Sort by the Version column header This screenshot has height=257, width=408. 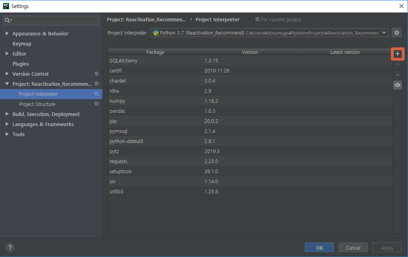point(250,52)
